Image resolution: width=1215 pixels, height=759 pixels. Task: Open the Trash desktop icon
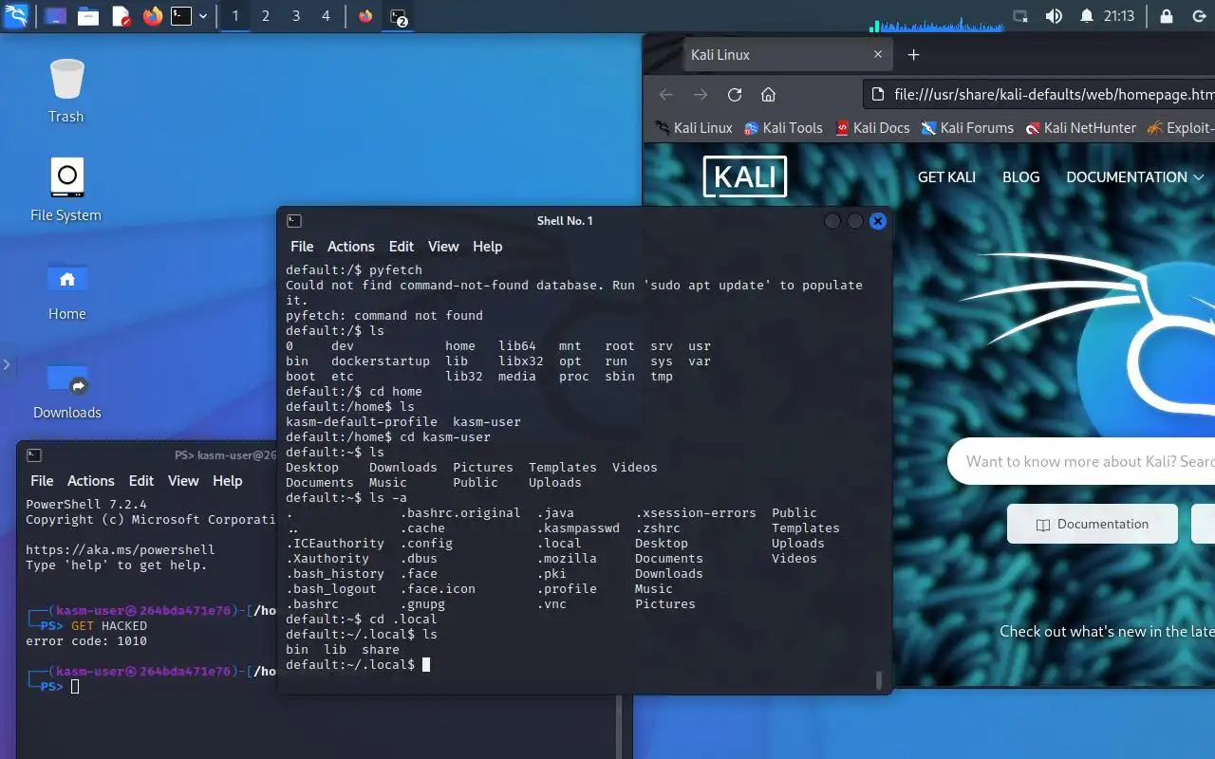[x=66, y=91]
